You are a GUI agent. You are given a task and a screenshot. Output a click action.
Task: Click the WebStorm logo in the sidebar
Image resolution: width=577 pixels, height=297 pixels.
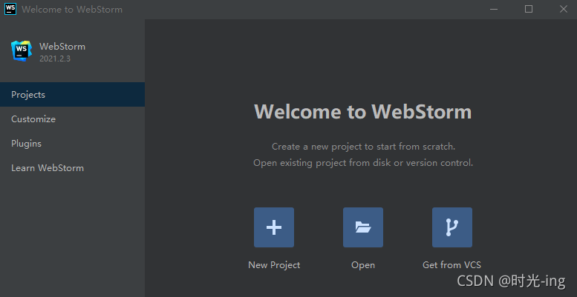[x=22, y=50]
